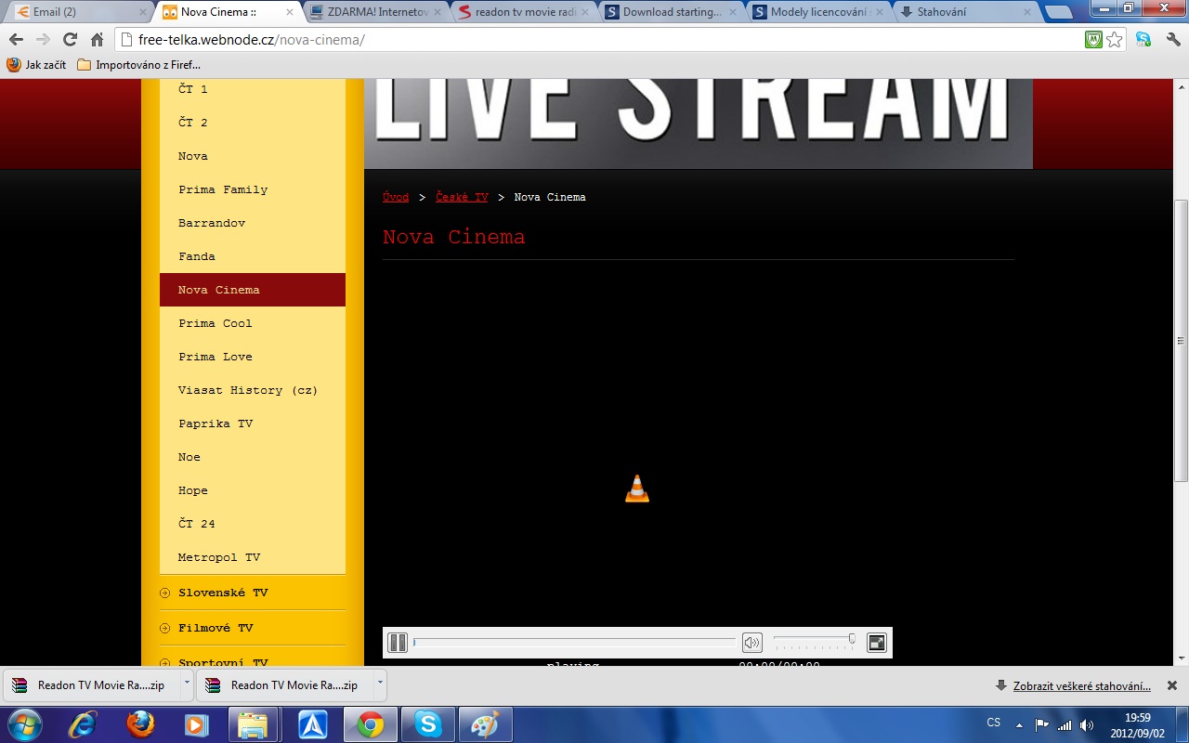Switch to the Stahování tab
Image resolution: width=1189 pixels, height=743 pixels.
(967, 12)
